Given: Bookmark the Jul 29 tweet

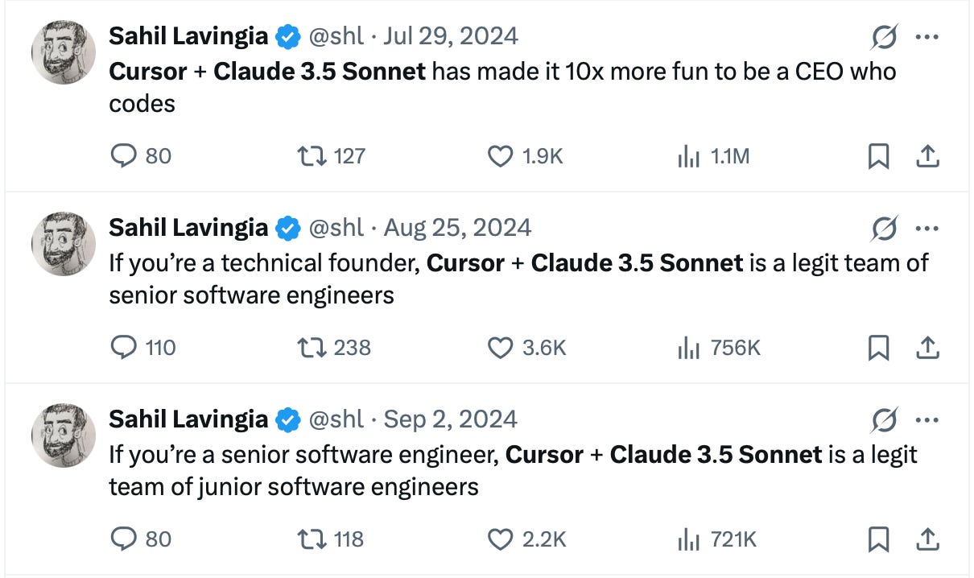Looking at the screenshot, I should [878, 155].
